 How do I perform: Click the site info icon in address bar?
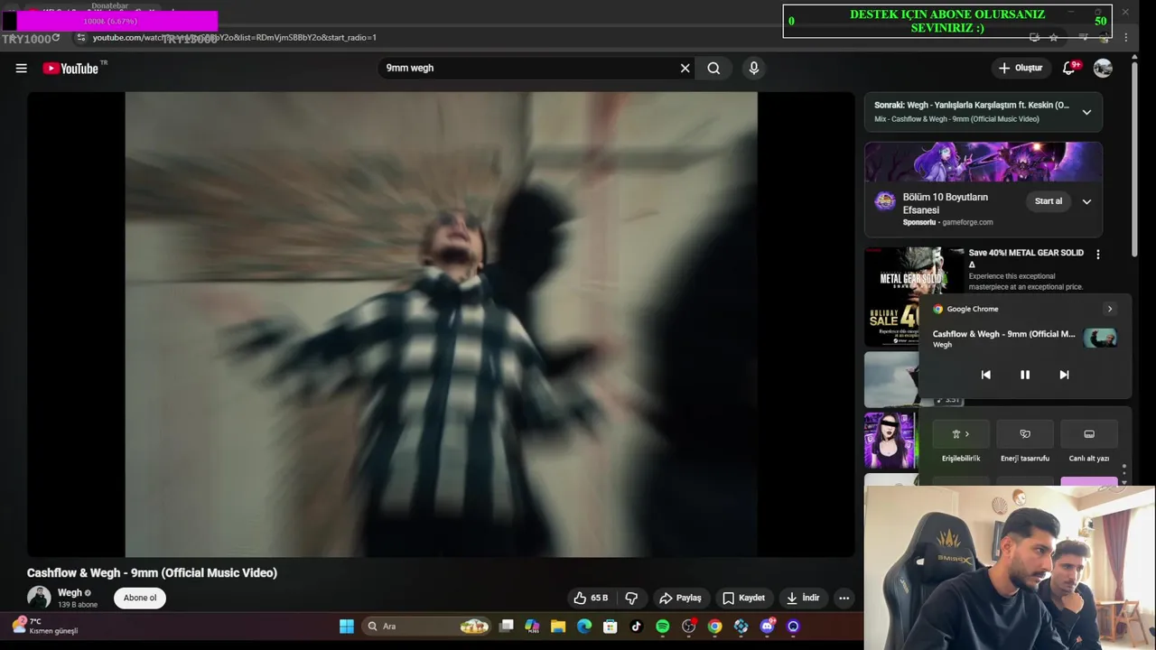point(80,37)
